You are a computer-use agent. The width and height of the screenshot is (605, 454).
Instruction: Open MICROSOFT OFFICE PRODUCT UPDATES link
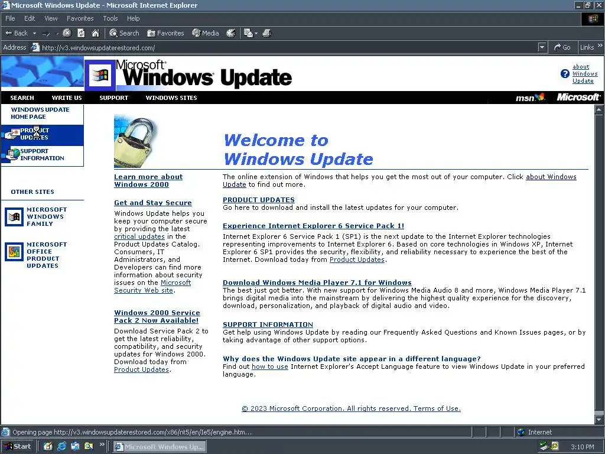coord(47,255)
